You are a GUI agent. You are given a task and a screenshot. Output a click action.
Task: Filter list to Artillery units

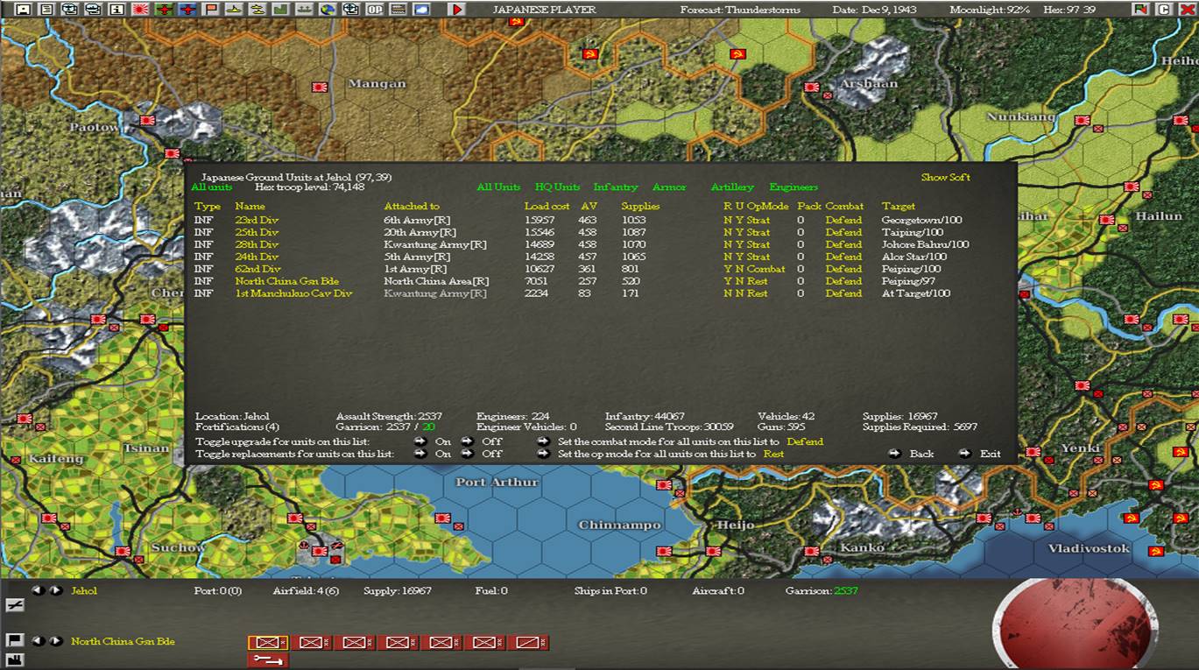tap(732, 187)
